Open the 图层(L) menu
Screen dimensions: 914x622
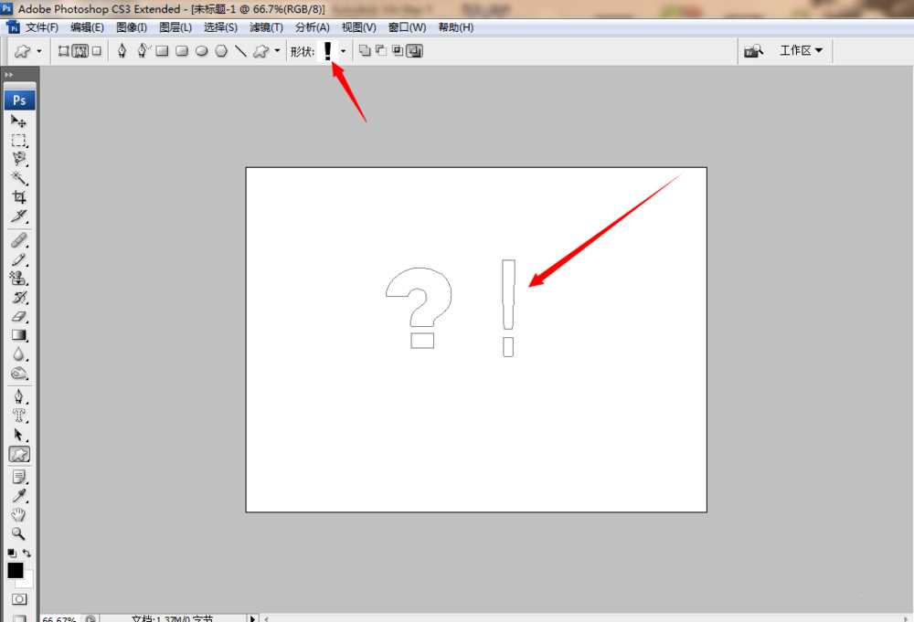(x=175, y=27)
